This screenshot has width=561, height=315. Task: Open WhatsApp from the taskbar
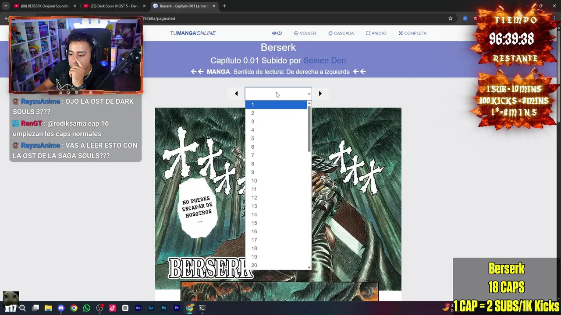(87, 308)
